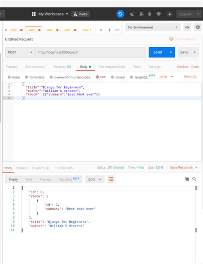The image size is (203, 264).
Task: Click the environment quick look eye icon
Action: 187,27
